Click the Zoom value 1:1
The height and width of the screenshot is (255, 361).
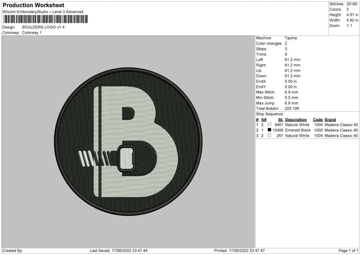(349, 26)
